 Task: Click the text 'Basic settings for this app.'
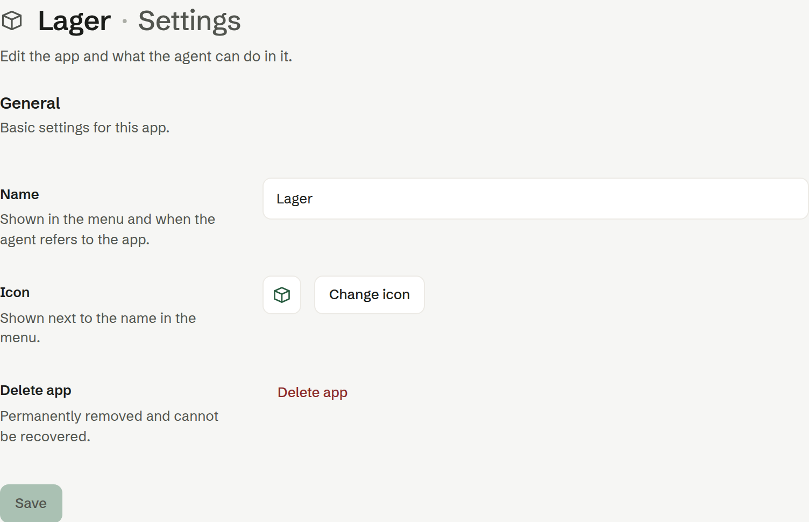(85, 128)
